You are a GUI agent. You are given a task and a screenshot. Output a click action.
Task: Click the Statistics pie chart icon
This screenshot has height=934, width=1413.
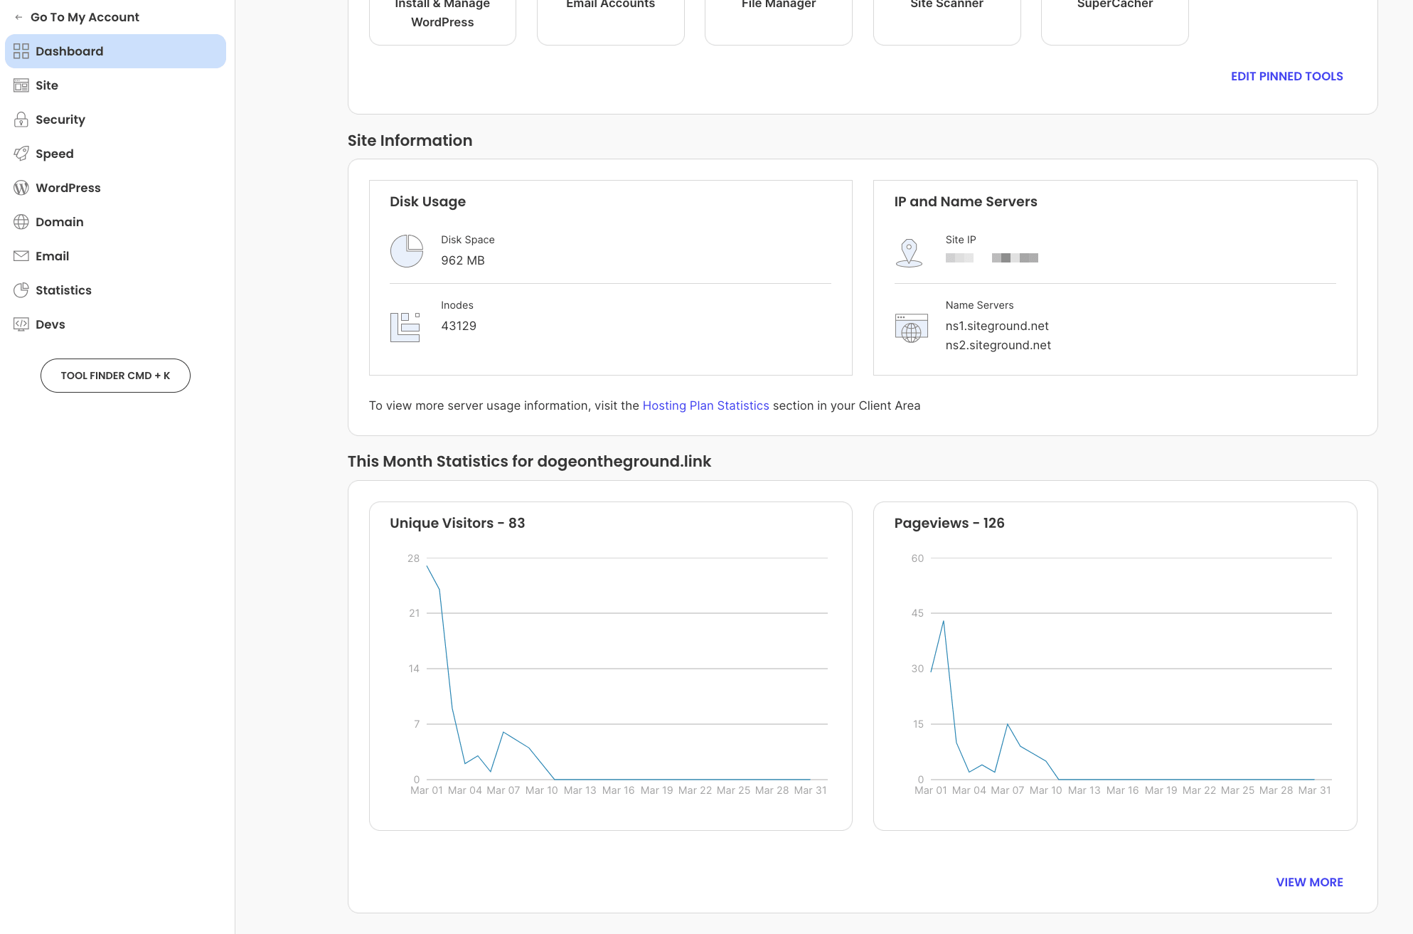pos(21,290)
